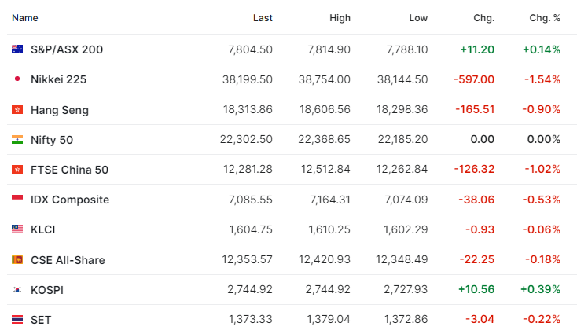Select the Hang Seng last price 18,313.86
Screen dimensions: 577x330
click(248, 109)
